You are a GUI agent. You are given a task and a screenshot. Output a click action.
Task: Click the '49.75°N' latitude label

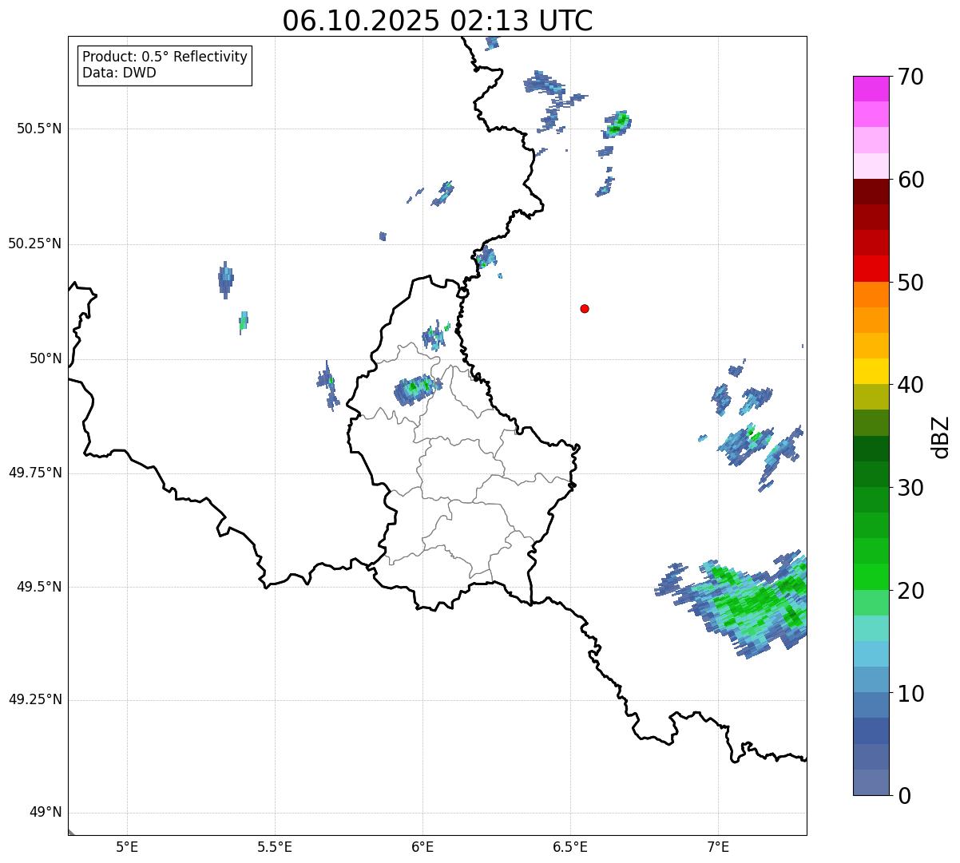(35, 473)
